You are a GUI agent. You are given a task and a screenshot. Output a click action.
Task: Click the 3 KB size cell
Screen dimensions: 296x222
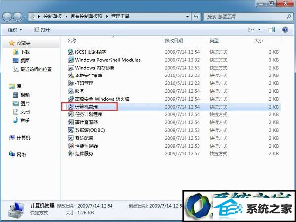click(x=274, y=60)
